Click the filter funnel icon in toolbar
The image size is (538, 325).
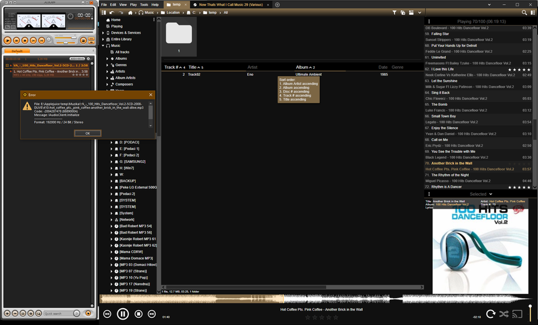(x=394, y=12)
